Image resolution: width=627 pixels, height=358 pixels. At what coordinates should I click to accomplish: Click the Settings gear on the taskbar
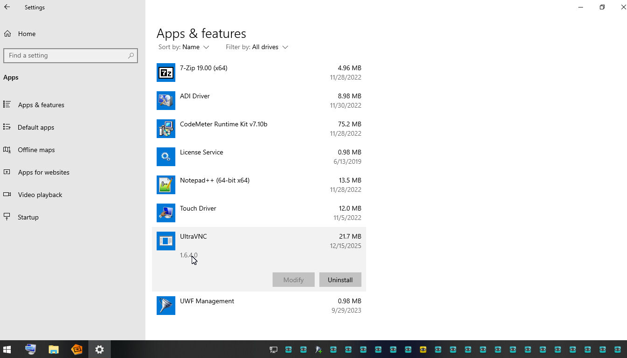100,349
